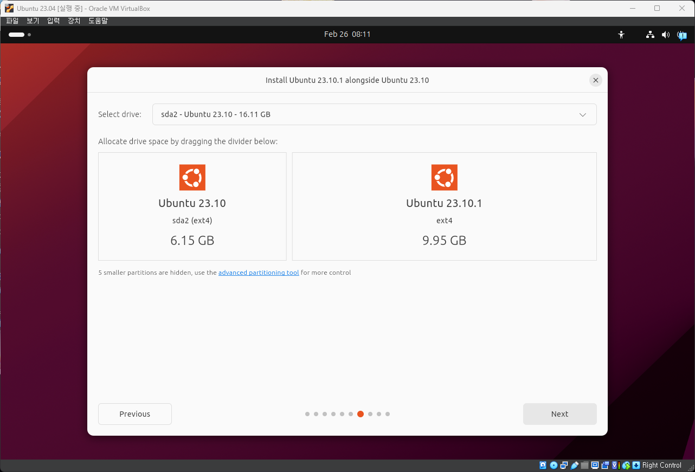Click the sda2 (ext4) label
Screen dimensions: 695x472
(x=192, y=221)
